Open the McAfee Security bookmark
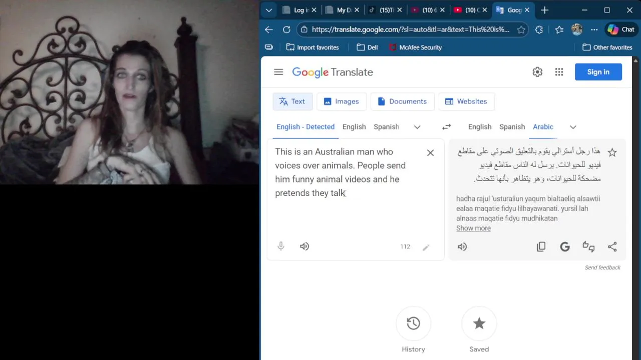Viewport: 641px width, 360px height. (x=415, y=47)
